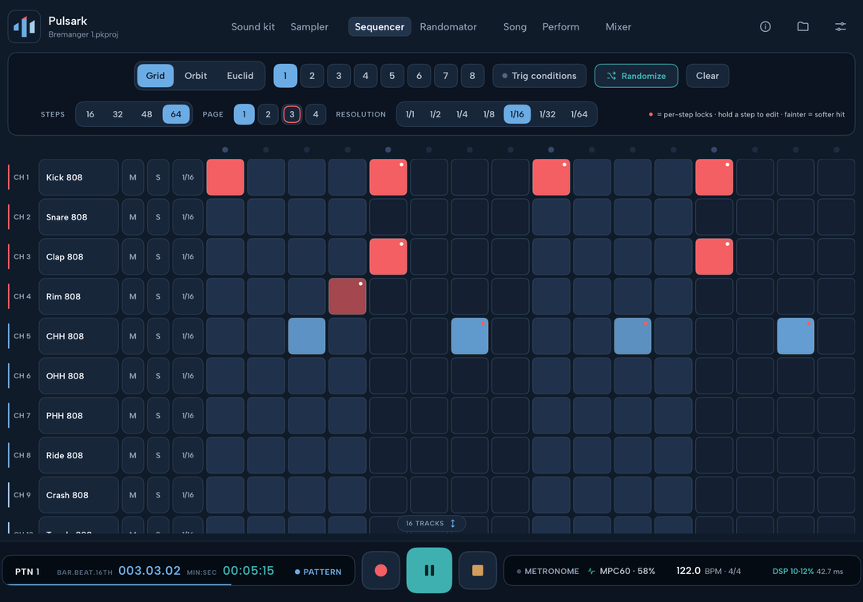Open CHH 808 track 1/16 resolution dropdown
Screen dimensions: 863x602
[188, 336]
